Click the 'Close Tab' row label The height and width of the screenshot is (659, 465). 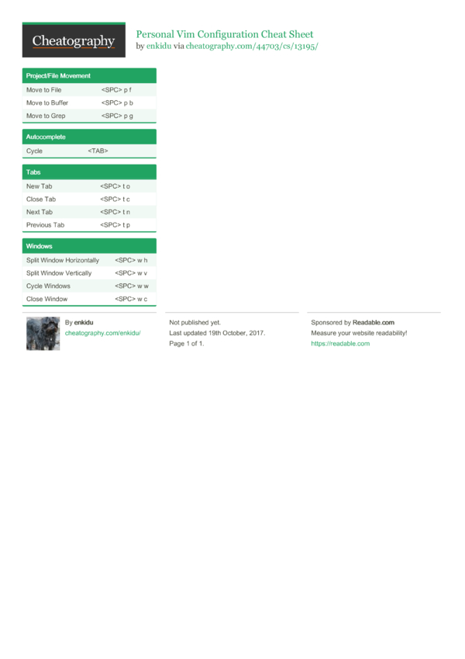(41, 199)
